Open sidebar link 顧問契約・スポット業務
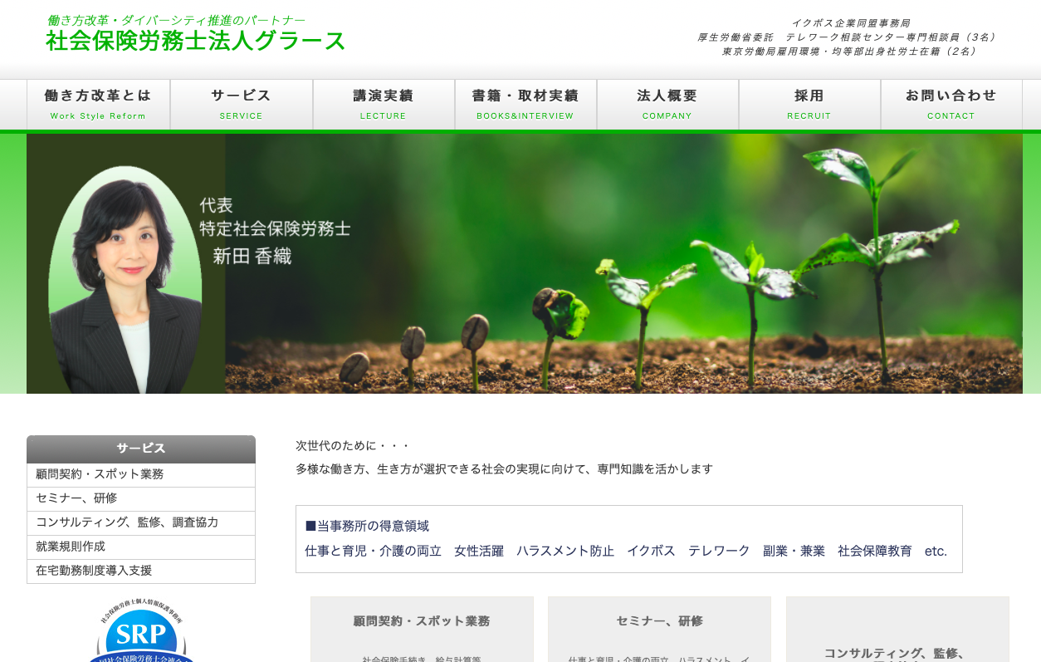Screen dimensions: 1041x662 tap(141, 475)
